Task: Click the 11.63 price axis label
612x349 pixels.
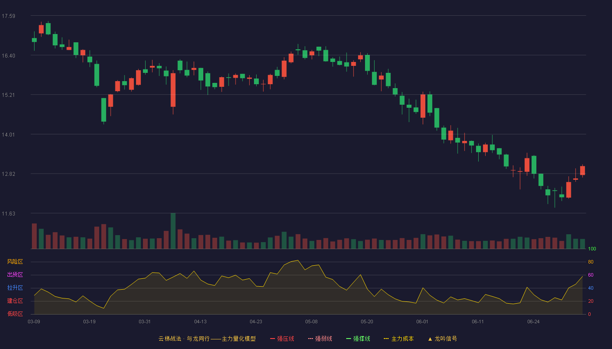Action: pyautogui.click(x=8, y=214)
